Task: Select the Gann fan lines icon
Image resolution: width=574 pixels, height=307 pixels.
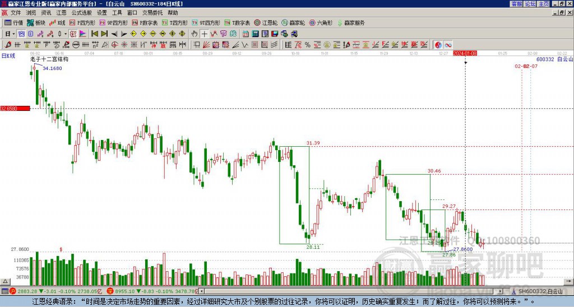Action: coord(206,45)
